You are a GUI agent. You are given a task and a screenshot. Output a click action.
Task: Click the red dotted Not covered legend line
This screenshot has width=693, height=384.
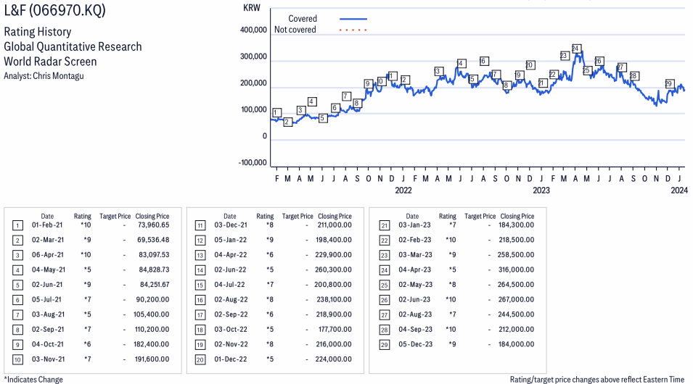tap(353, 30)
